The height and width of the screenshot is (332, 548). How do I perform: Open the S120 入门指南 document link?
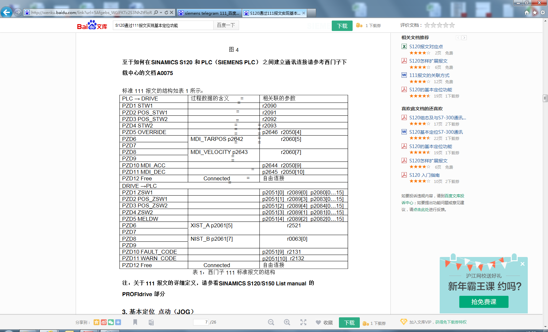(x=424, y=175)
